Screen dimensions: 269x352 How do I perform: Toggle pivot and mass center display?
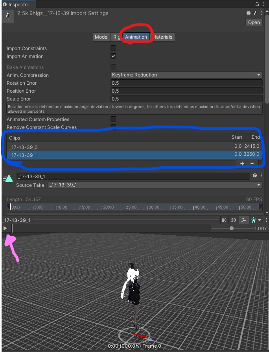[244, 220]
